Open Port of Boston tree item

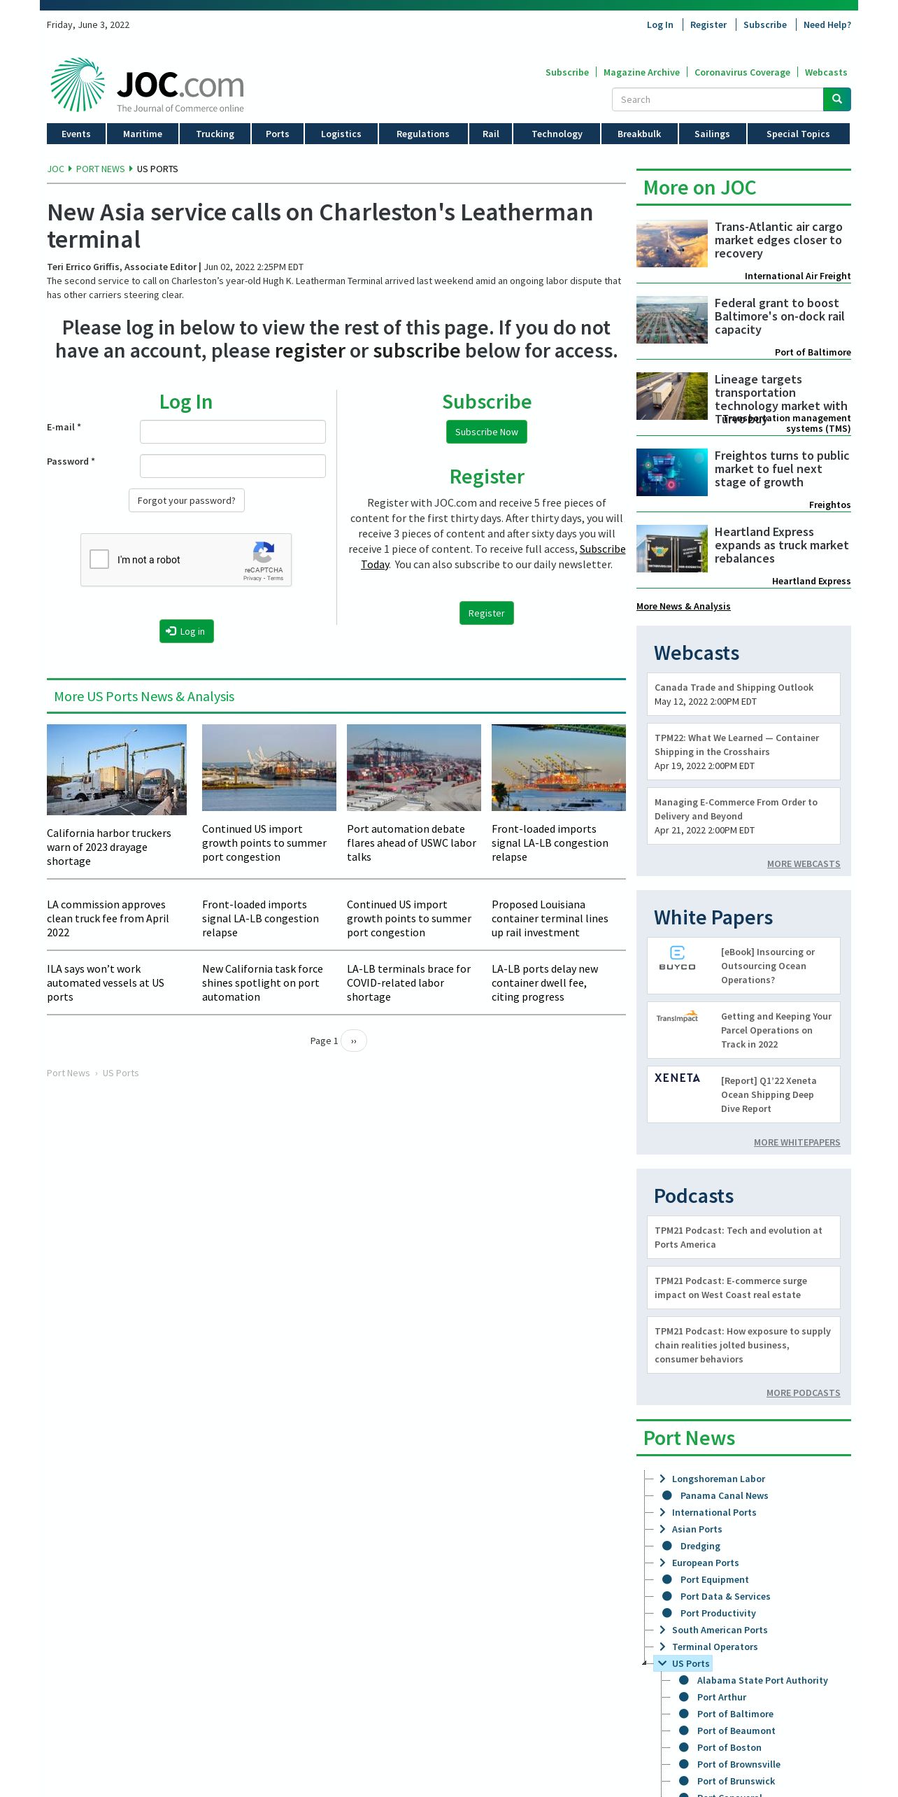(x=729, y=1747)
